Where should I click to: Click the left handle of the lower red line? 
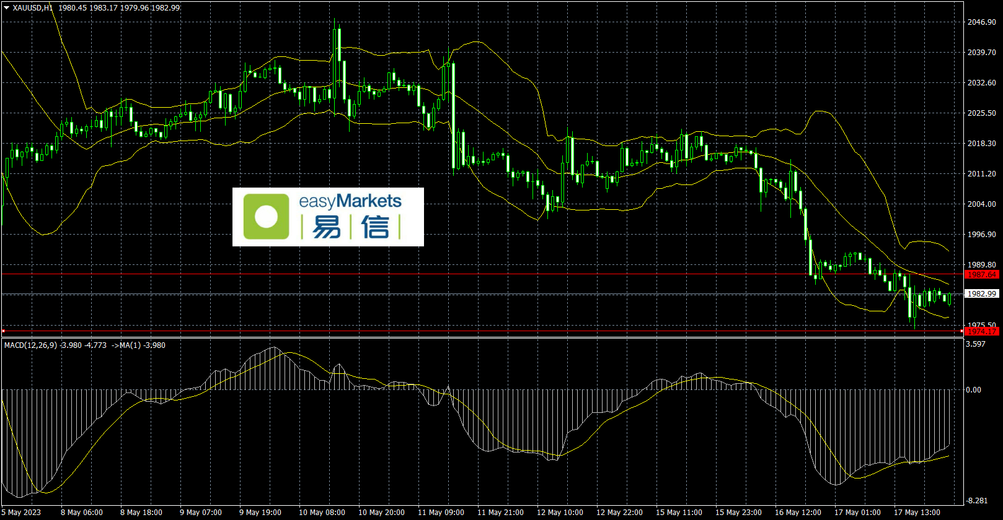[x=3, y=331]
